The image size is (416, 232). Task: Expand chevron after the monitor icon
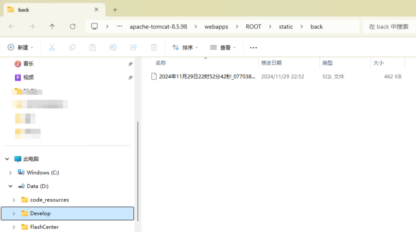tap(107, 27)
